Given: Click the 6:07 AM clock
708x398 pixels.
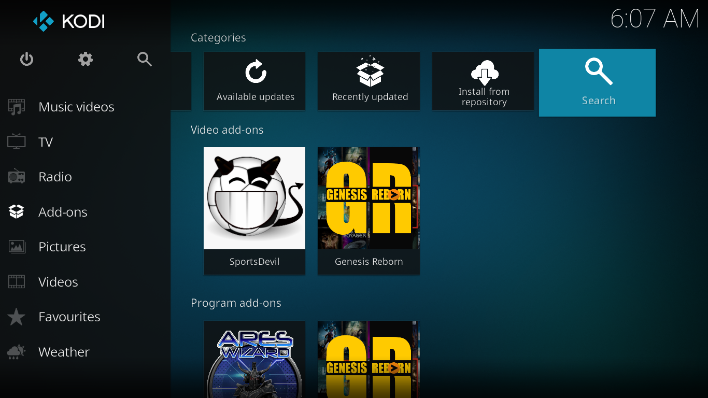Looking at the screenshot, I should pyautogui.click(x=655, y=19).
